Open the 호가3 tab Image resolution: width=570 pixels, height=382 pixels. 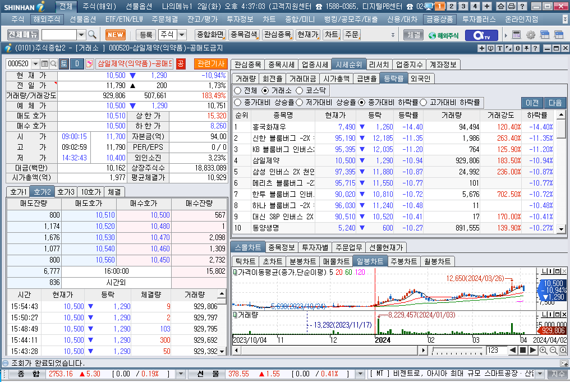pos(66,192)
